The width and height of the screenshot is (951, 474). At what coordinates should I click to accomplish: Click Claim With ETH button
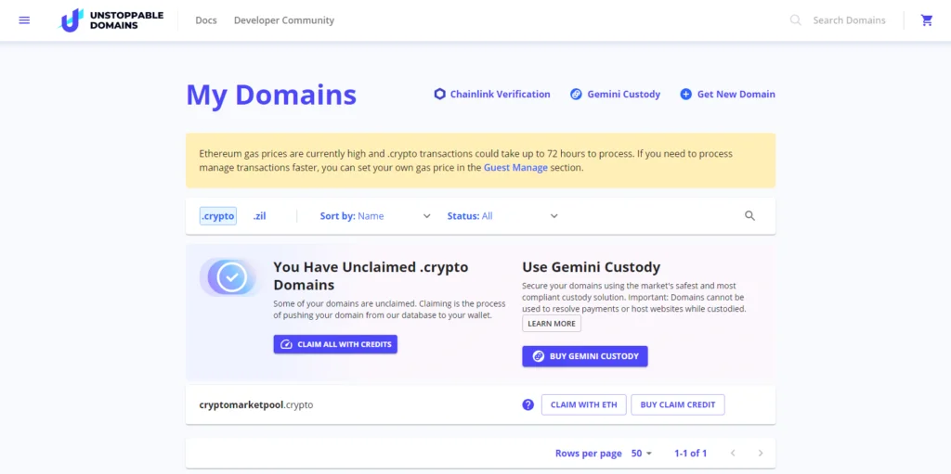(x=583, y=404)
